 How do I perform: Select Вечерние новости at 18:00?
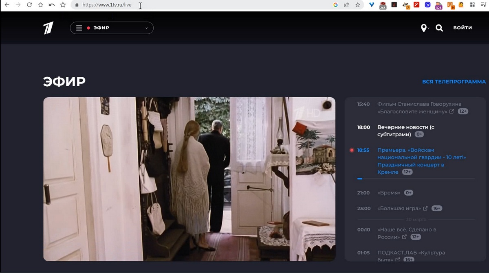click(406, 131)
